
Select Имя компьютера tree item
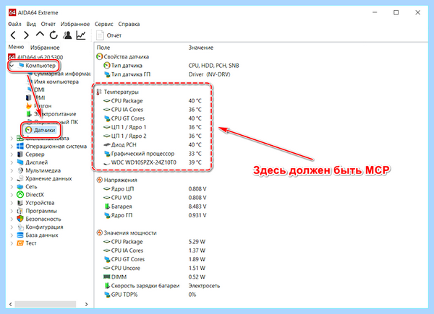[x=56, y=82]
